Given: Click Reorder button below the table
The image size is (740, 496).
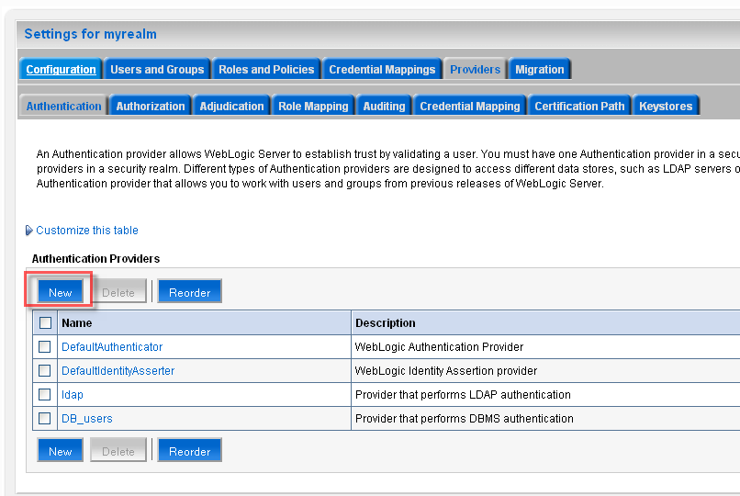Looking at the screenshot, I should tap(189, 452).
